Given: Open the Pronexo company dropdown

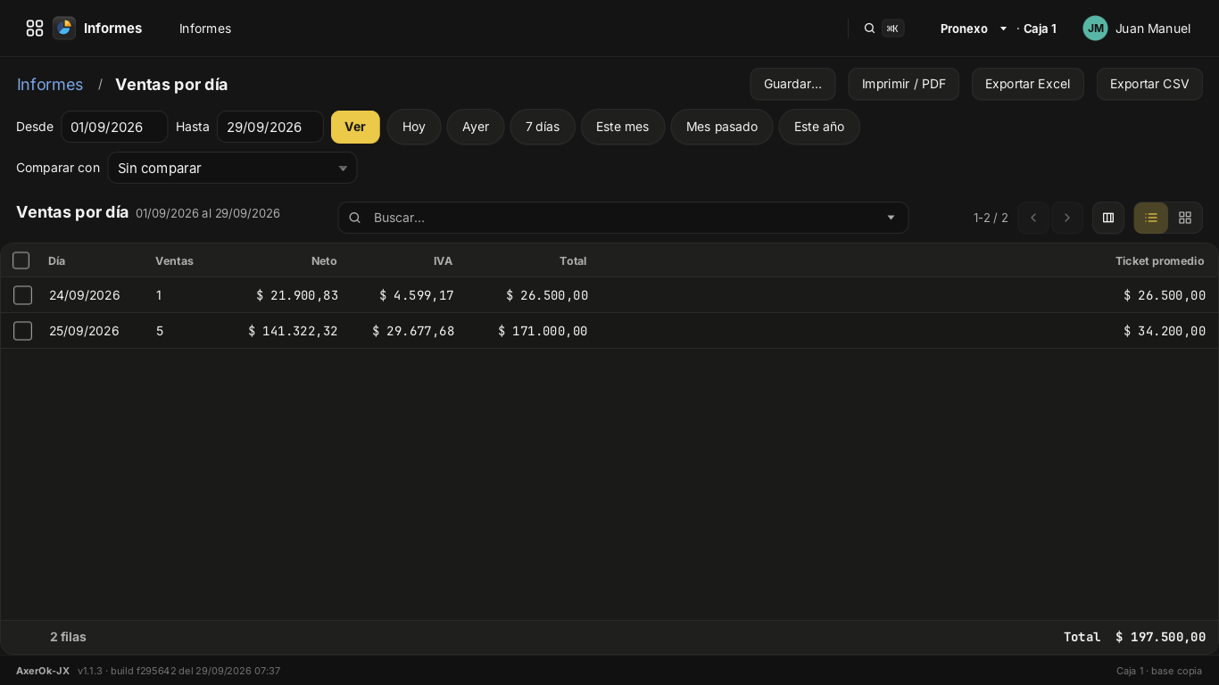Looking at the screenshot, I should tap(974, 29).
